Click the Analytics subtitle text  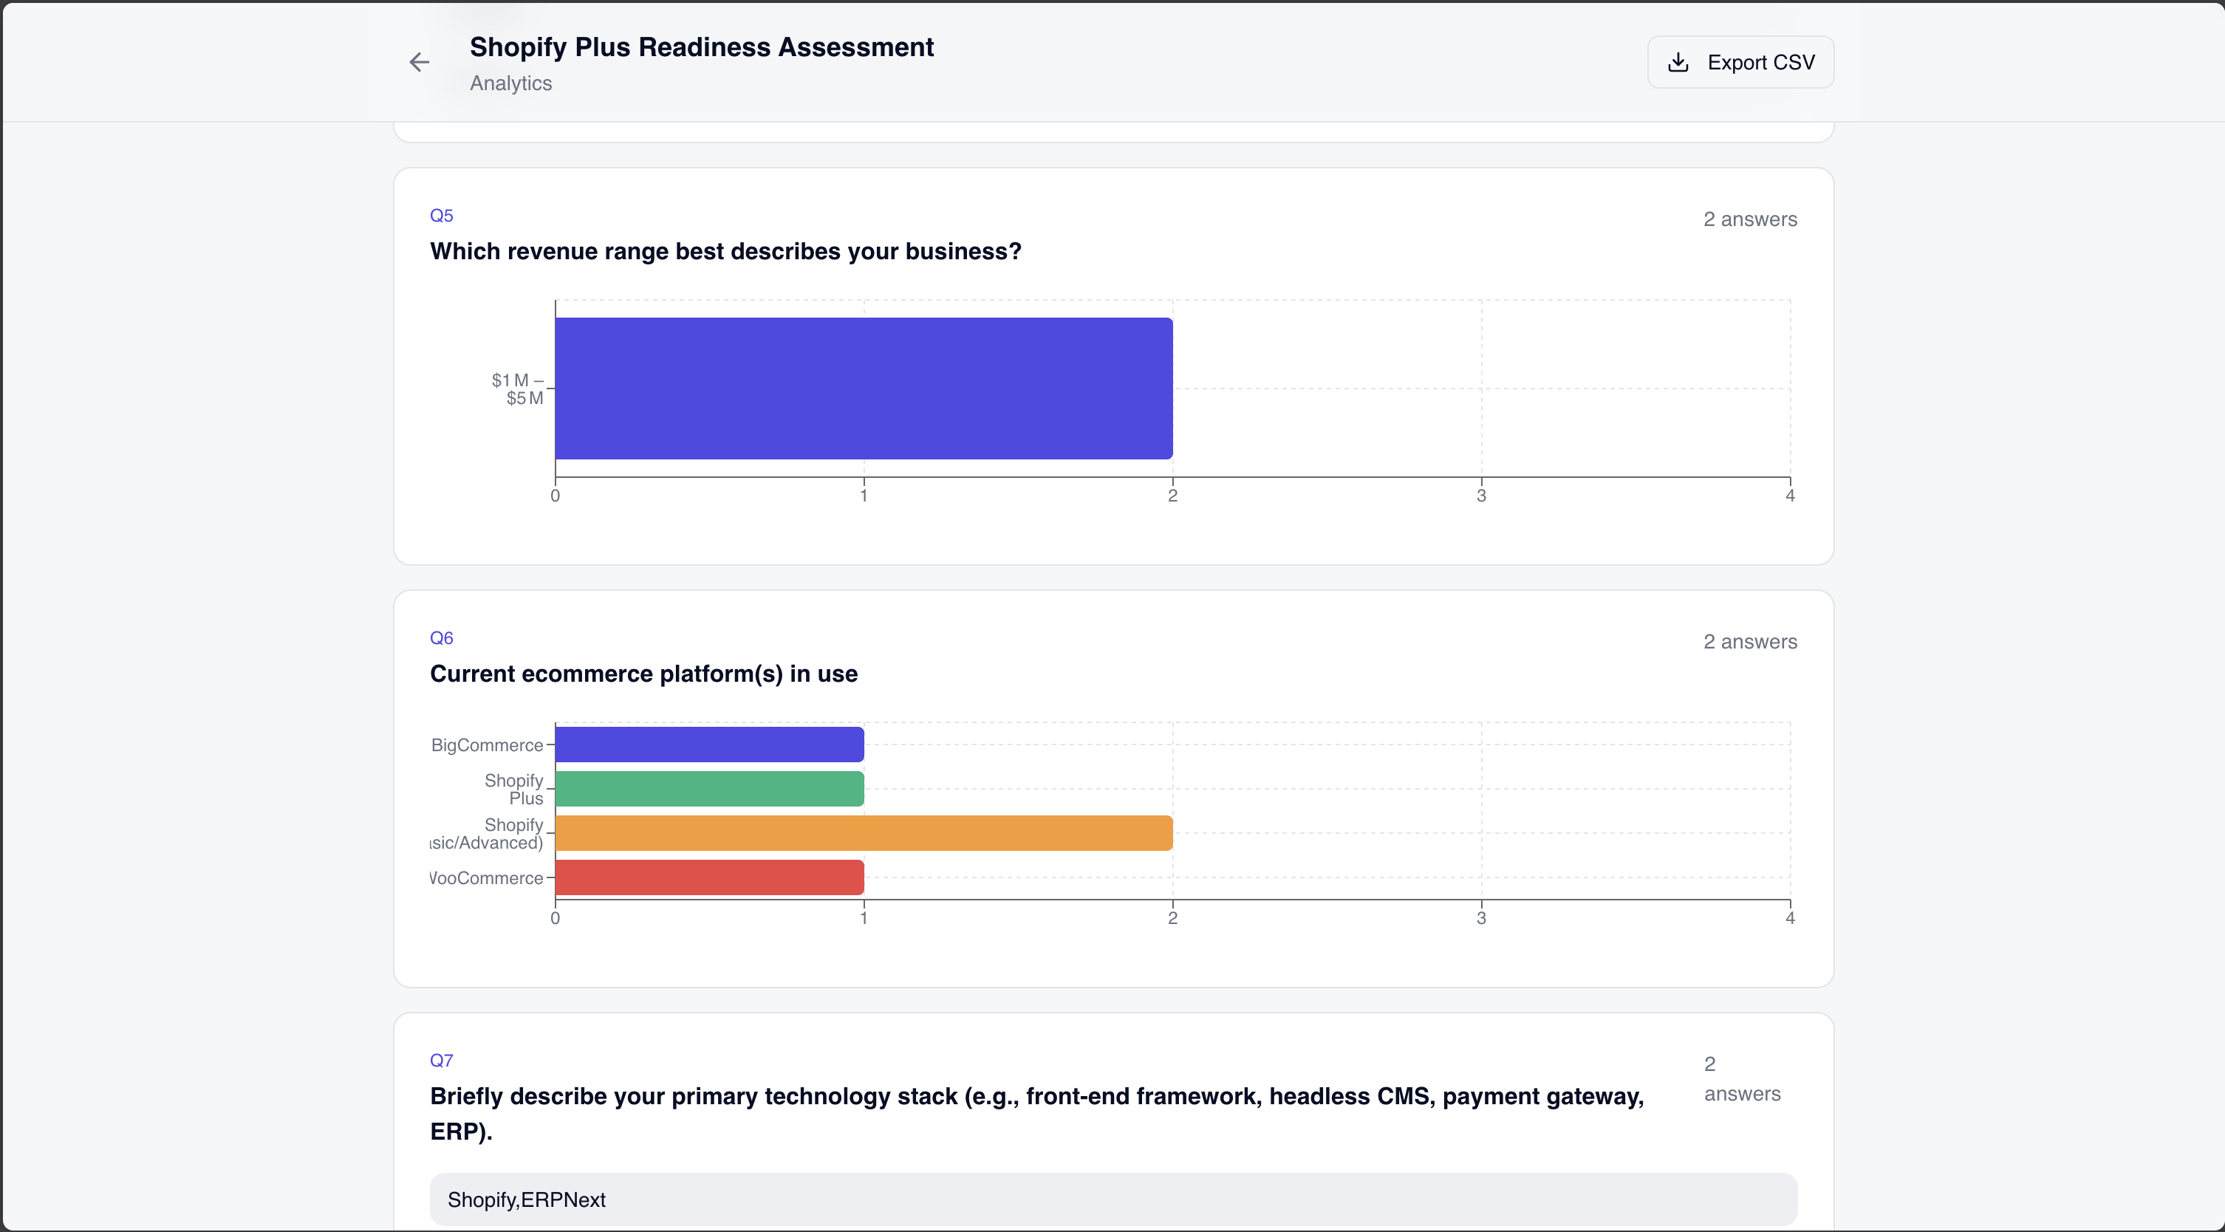[x=510, y=83]
